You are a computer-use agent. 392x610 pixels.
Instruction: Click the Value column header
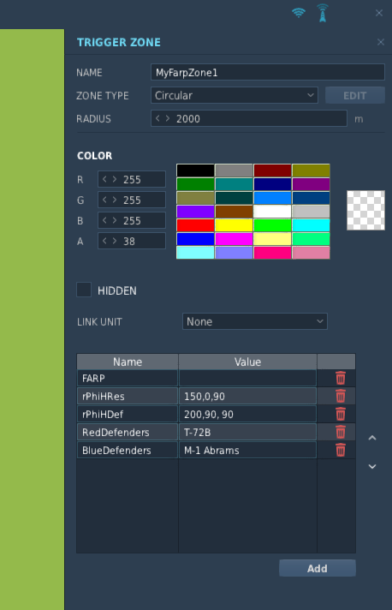tap(247, 362)
